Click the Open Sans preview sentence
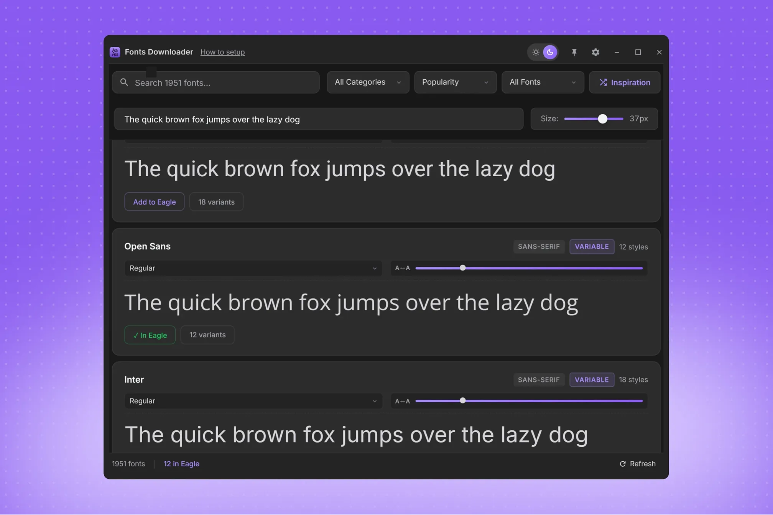 [351, 303]
